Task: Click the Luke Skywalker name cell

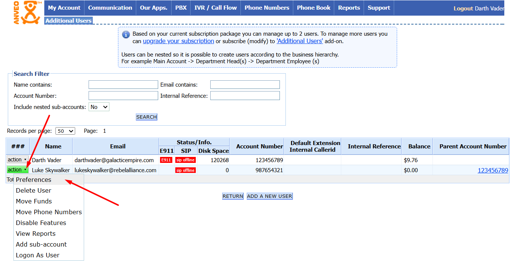Action: point(51,170)
